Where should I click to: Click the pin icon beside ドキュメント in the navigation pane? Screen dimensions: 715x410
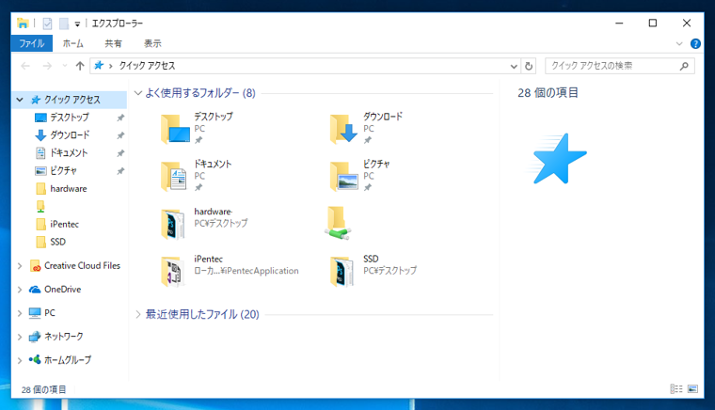click(x=120, y=153)
